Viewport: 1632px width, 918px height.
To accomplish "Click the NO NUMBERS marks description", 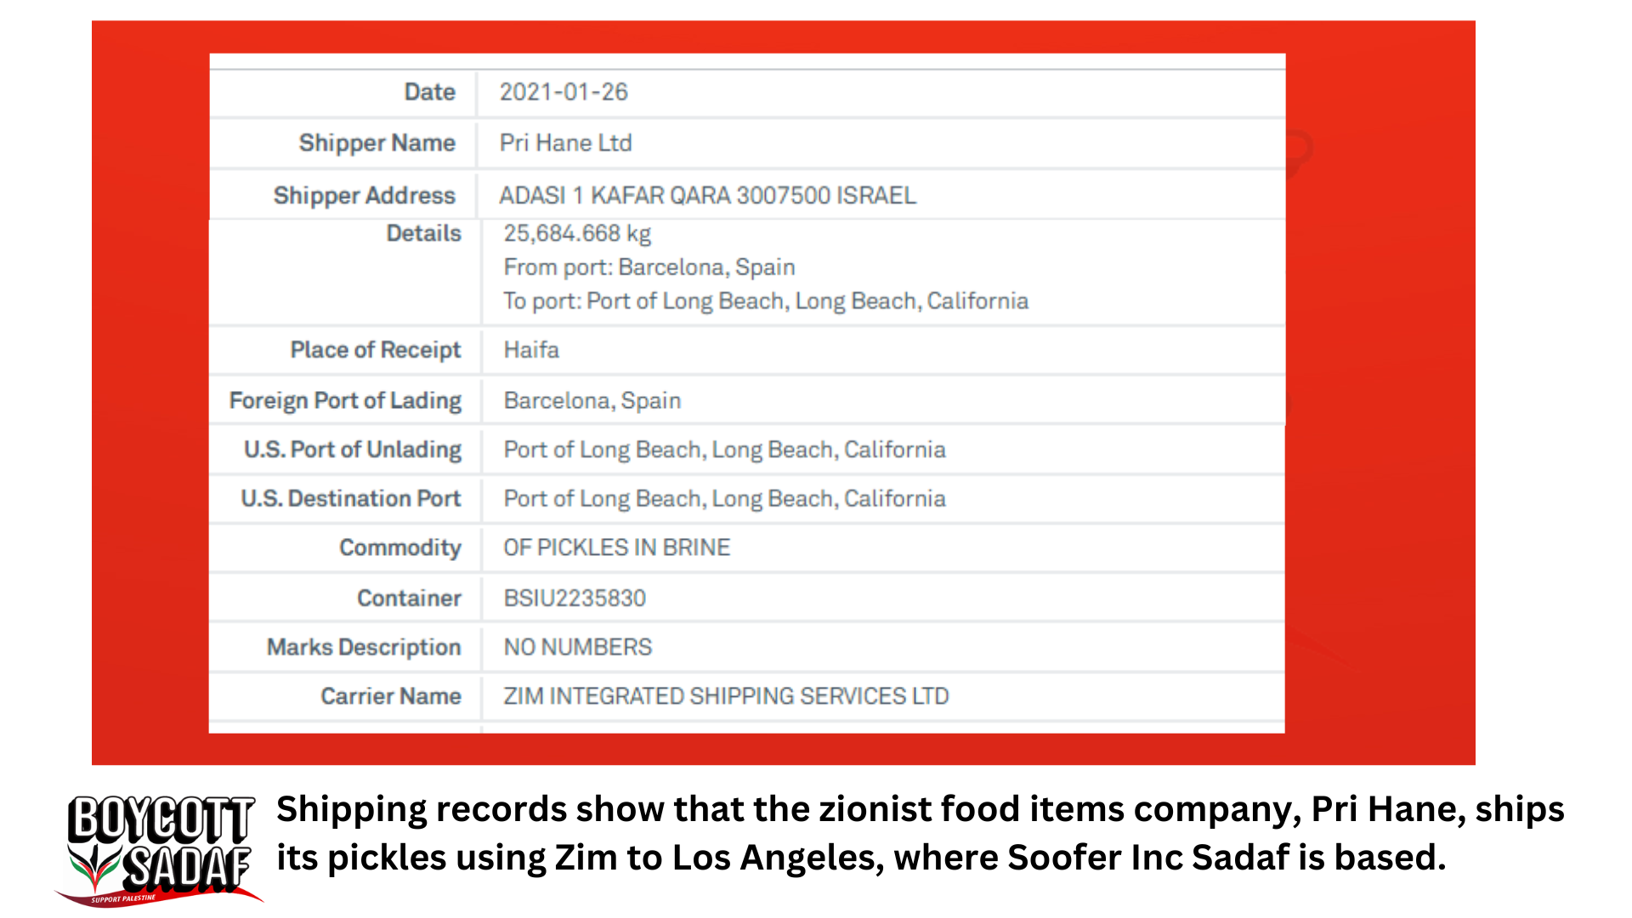I will (577, 648).
